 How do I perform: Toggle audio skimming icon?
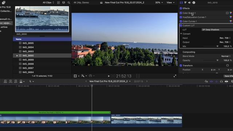coord(216,82)
